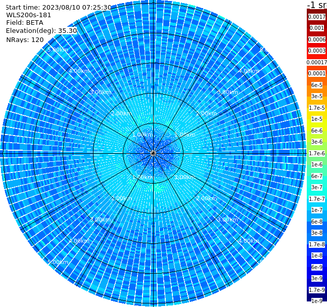Select the 0.0006 colorbar tick label

pos(317,39)
